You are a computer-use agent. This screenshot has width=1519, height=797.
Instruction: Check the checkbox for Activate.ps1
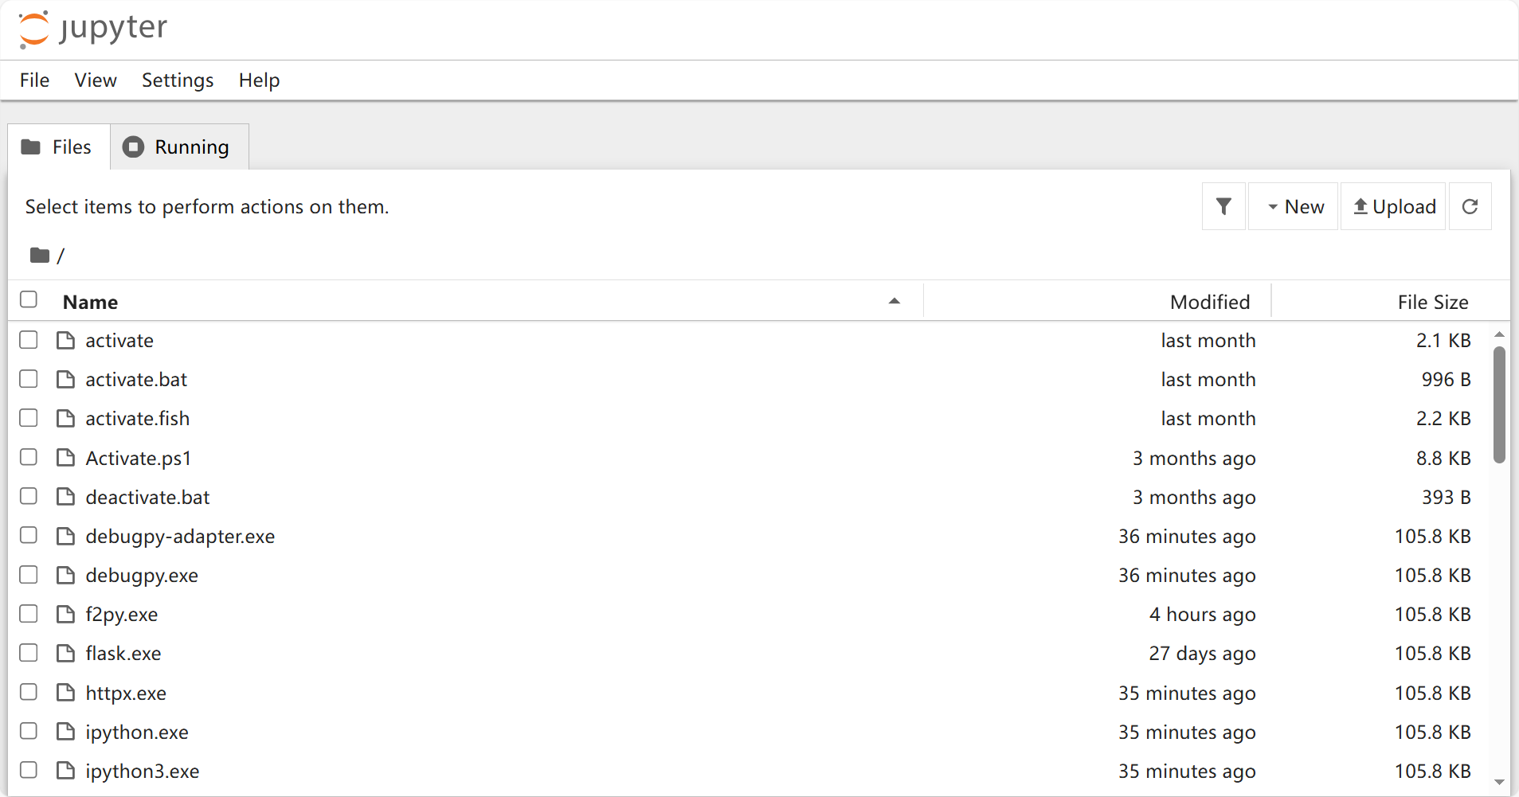point(29,457)
